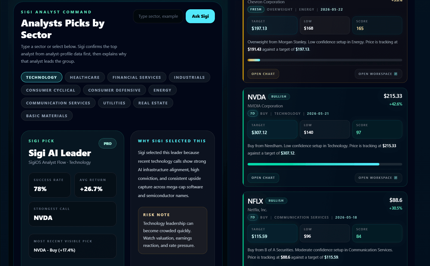Filter by the Energy sector
This screenshot has height=266, width=430.
point(162,90)
